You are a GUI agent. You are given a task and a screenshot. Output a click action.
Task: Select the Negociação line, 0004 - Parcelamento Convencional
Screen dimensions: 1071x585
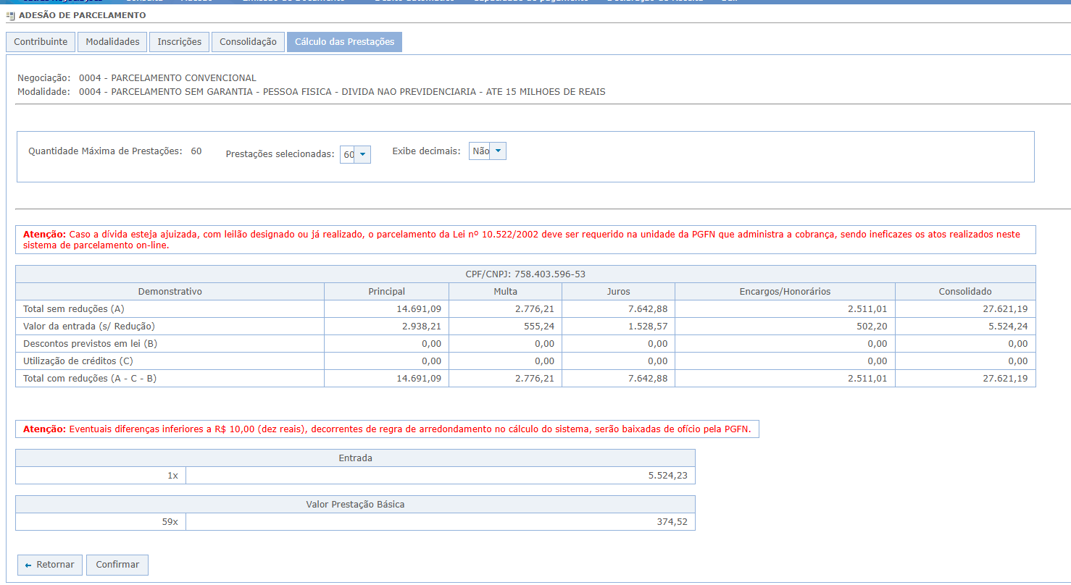tap(137, 77)
